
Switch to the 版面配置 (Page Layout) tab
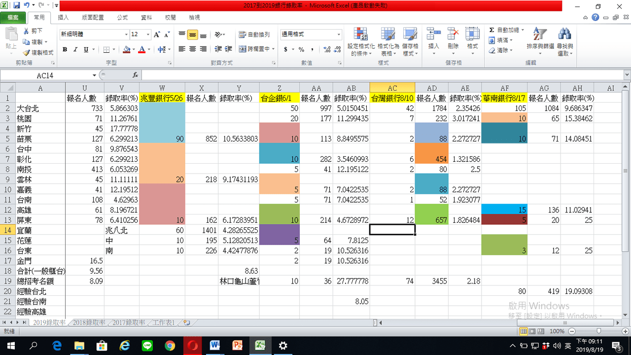[x=93, y=17]
